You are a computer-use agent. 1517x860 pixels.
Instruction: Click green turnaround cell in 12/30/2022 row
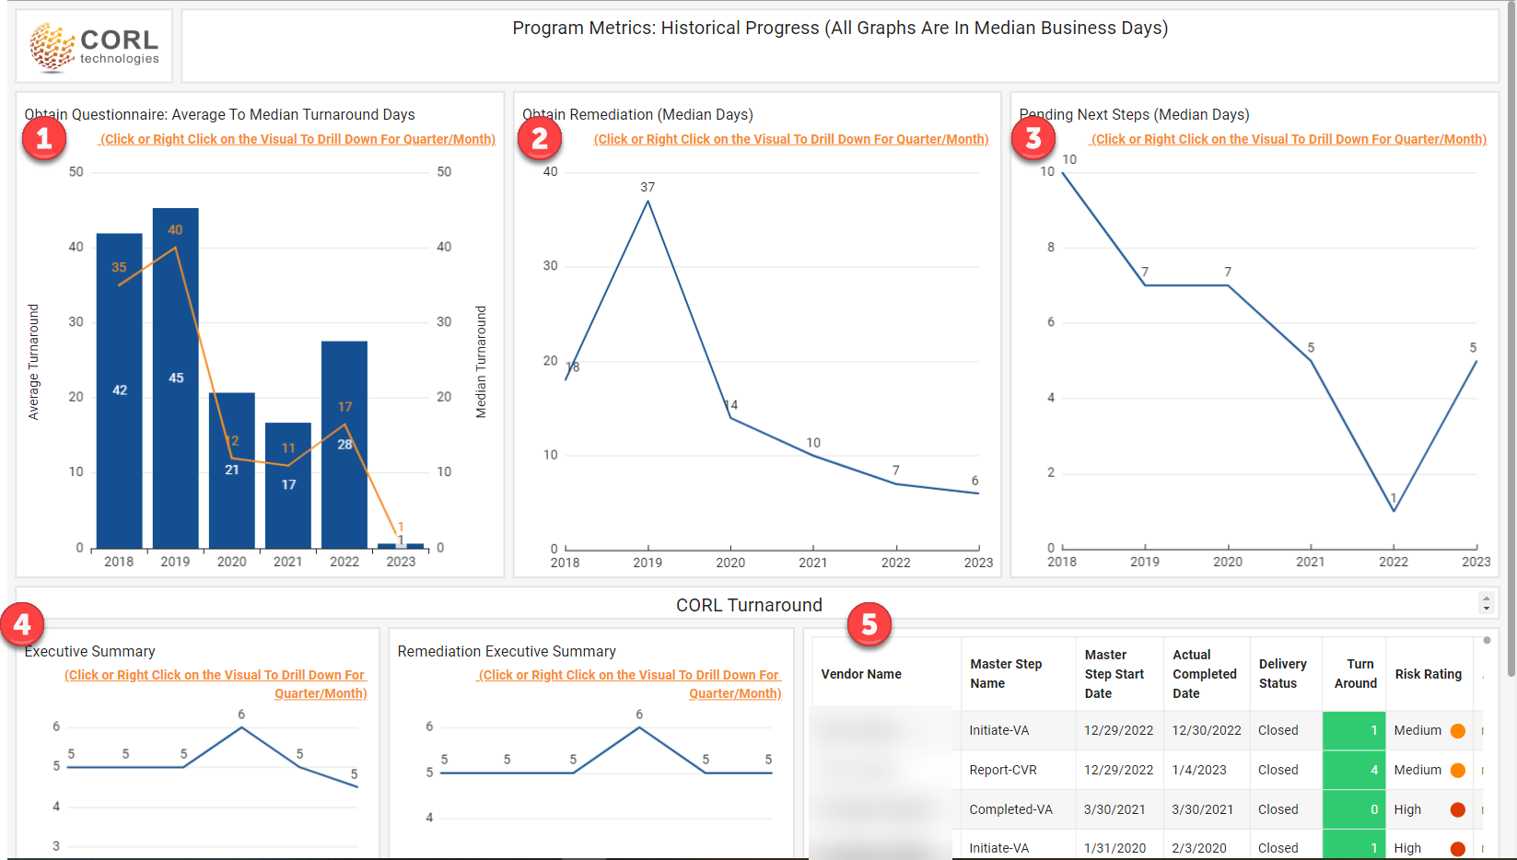pyautogui.click(x=1354, y=730)
